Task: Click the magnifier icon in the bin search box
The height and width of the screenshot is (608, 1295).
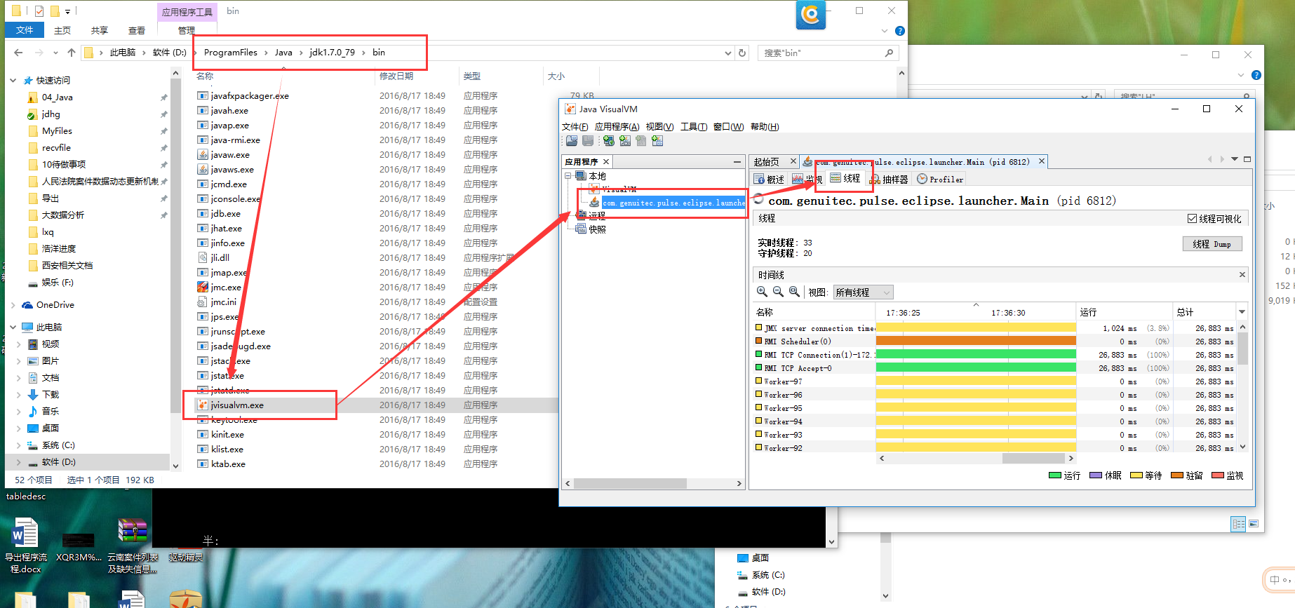Action: [889, 53]
